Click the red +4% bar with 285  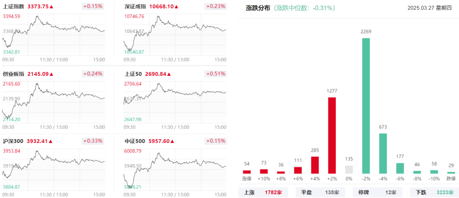[315, 165]
